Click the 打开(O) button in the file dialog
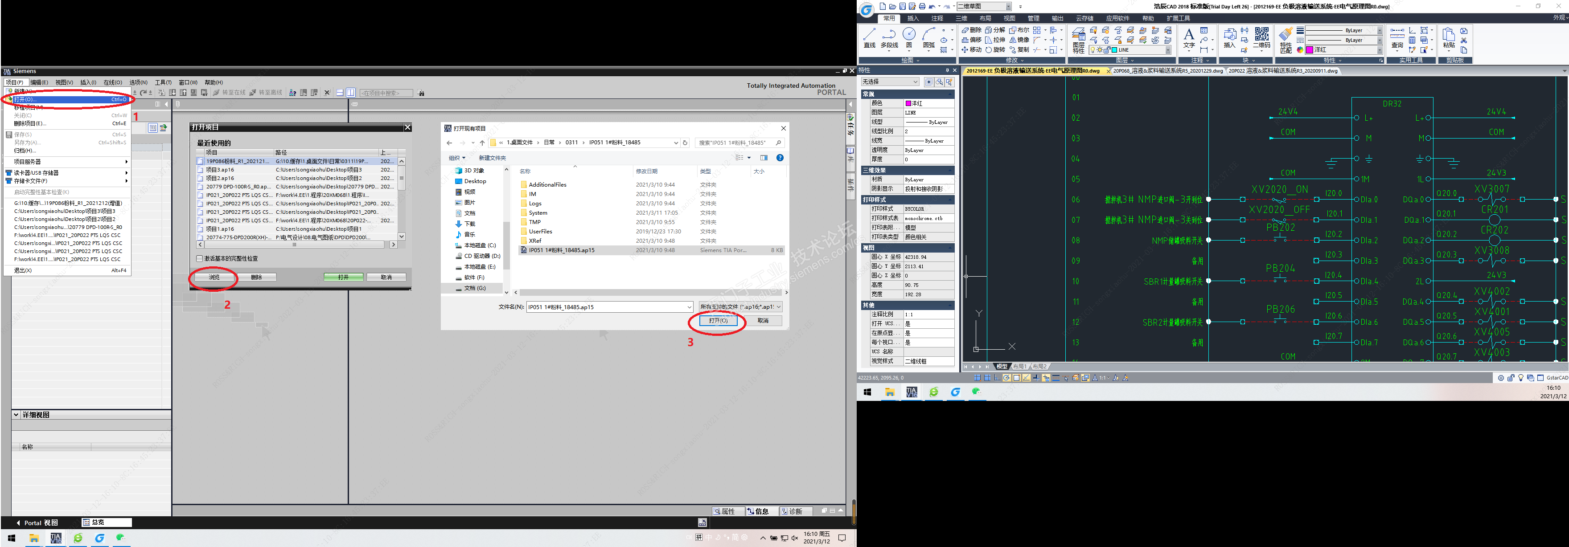1569x547 pixels. coord(718,321)
